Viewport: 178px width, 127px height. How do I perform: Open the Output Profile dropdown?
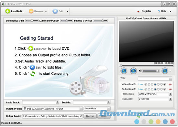coord(81,109)
